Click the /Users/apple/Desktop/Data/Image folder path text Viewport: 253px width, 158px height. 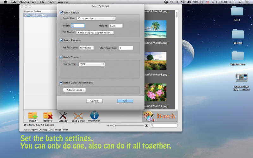tap(46, 130)
